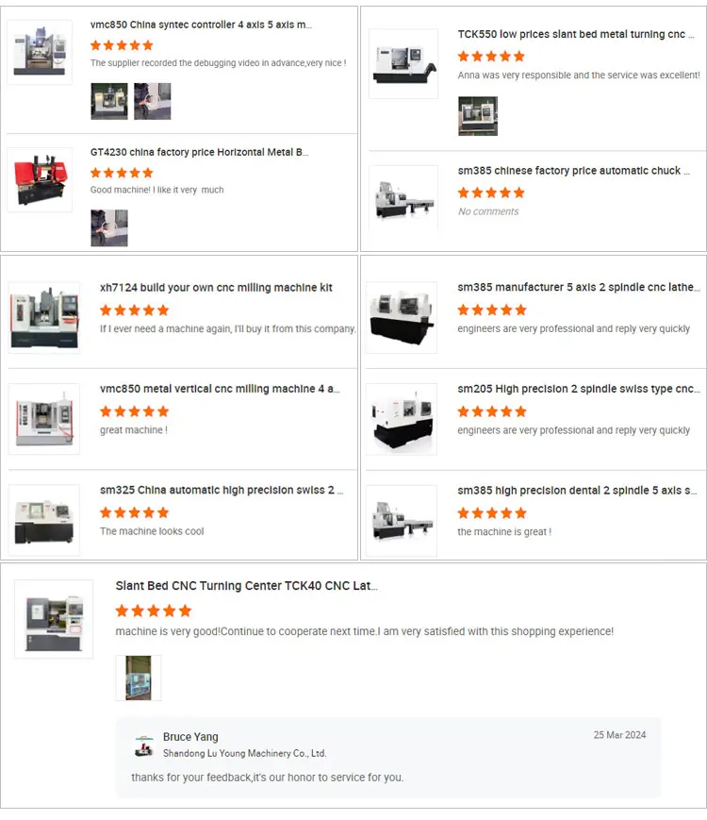Open xh7124 build your own cnc title
Viewport: 707px width, 820px height.
pyautogui.click(x=216, y=288)
